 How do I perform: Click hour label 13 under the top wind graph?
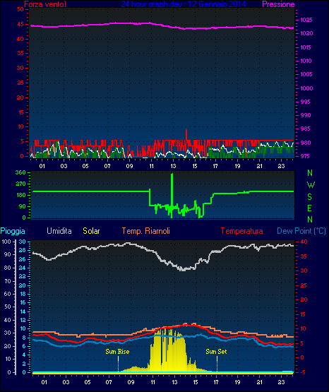coord(173,166)
